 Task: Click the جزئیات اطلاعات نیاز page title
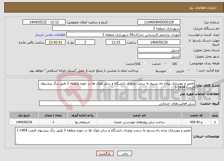tap(203, 8)
